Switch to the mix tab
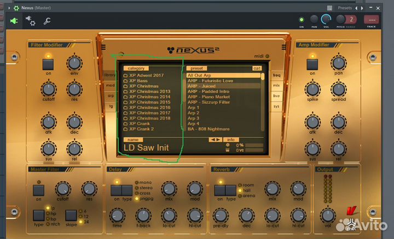Image resolution: width=394 pixels, height=239 pixels. [x=276, y=86]
